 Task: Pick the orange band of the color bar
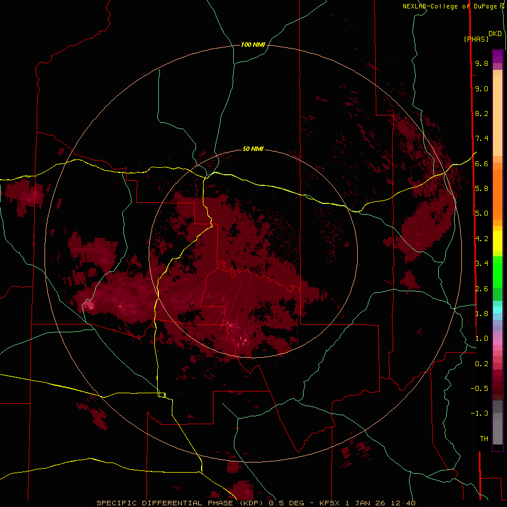tap(497, 194)
